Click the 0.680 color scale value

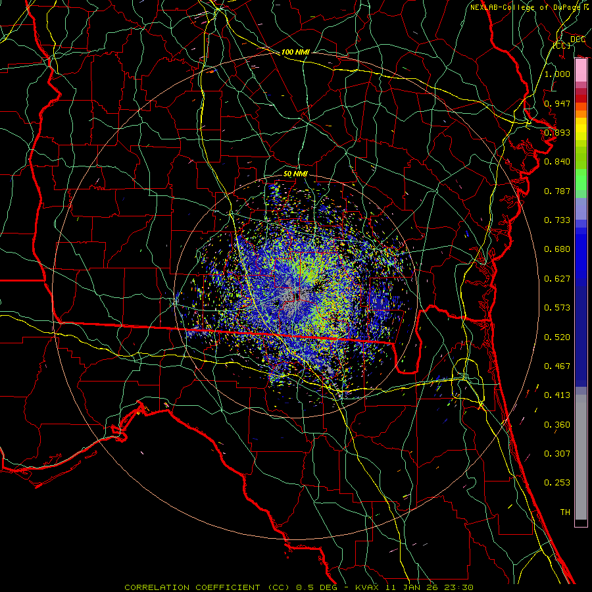coord(557,249)
